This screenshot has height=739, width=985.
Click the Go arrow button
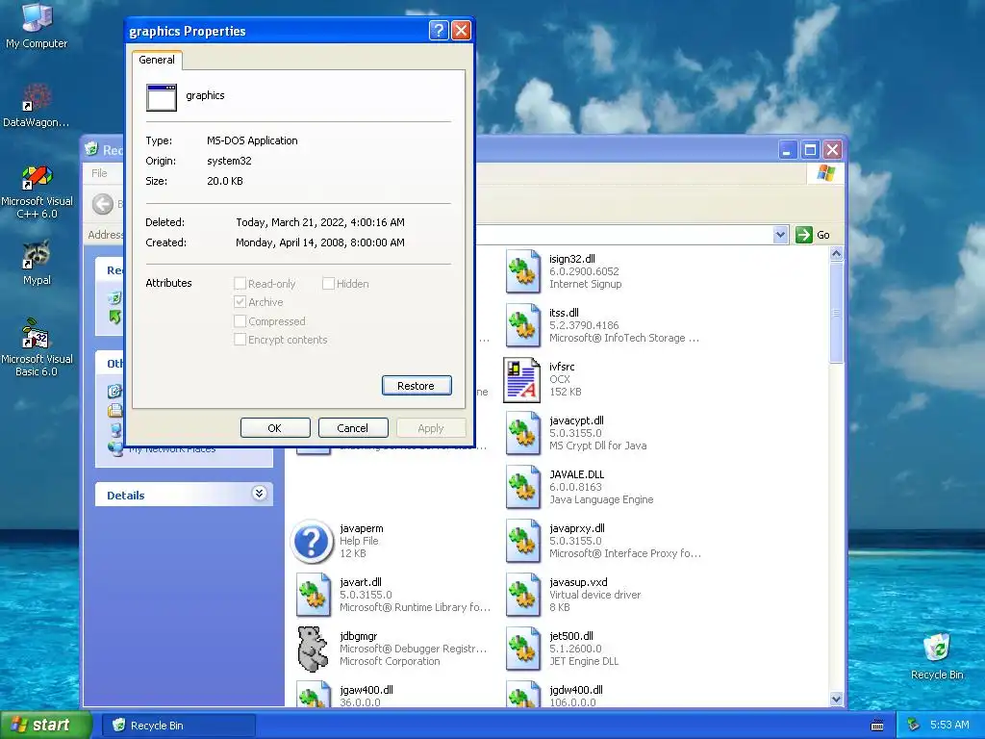(804, 235)
